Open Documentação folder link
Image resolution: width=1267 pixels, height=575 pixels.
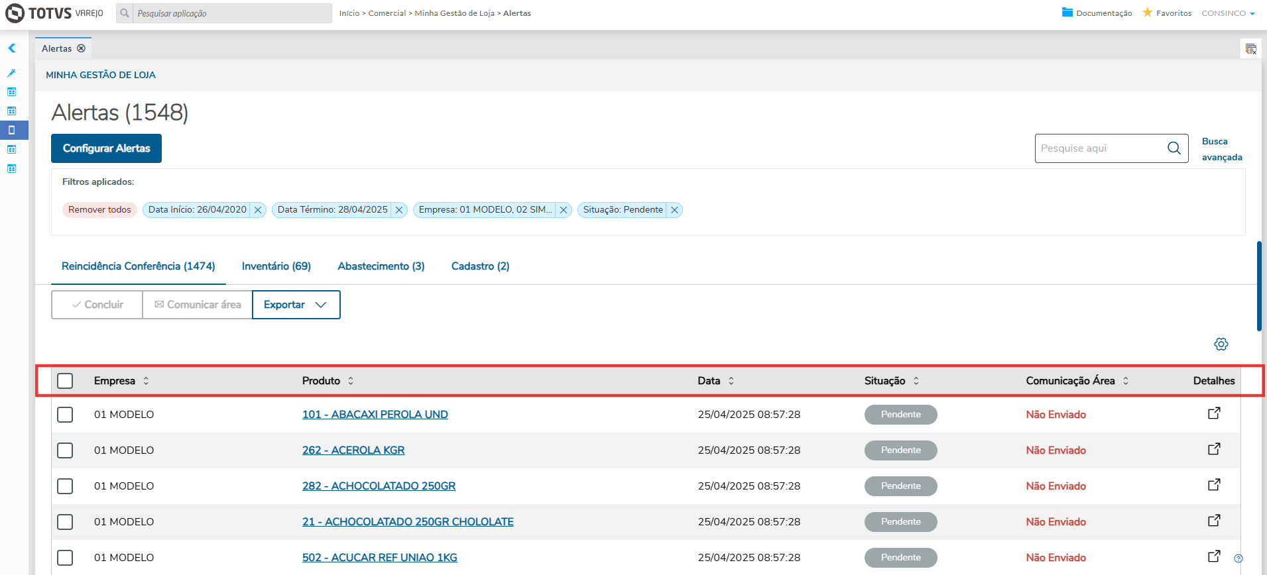click(1097, 13)
